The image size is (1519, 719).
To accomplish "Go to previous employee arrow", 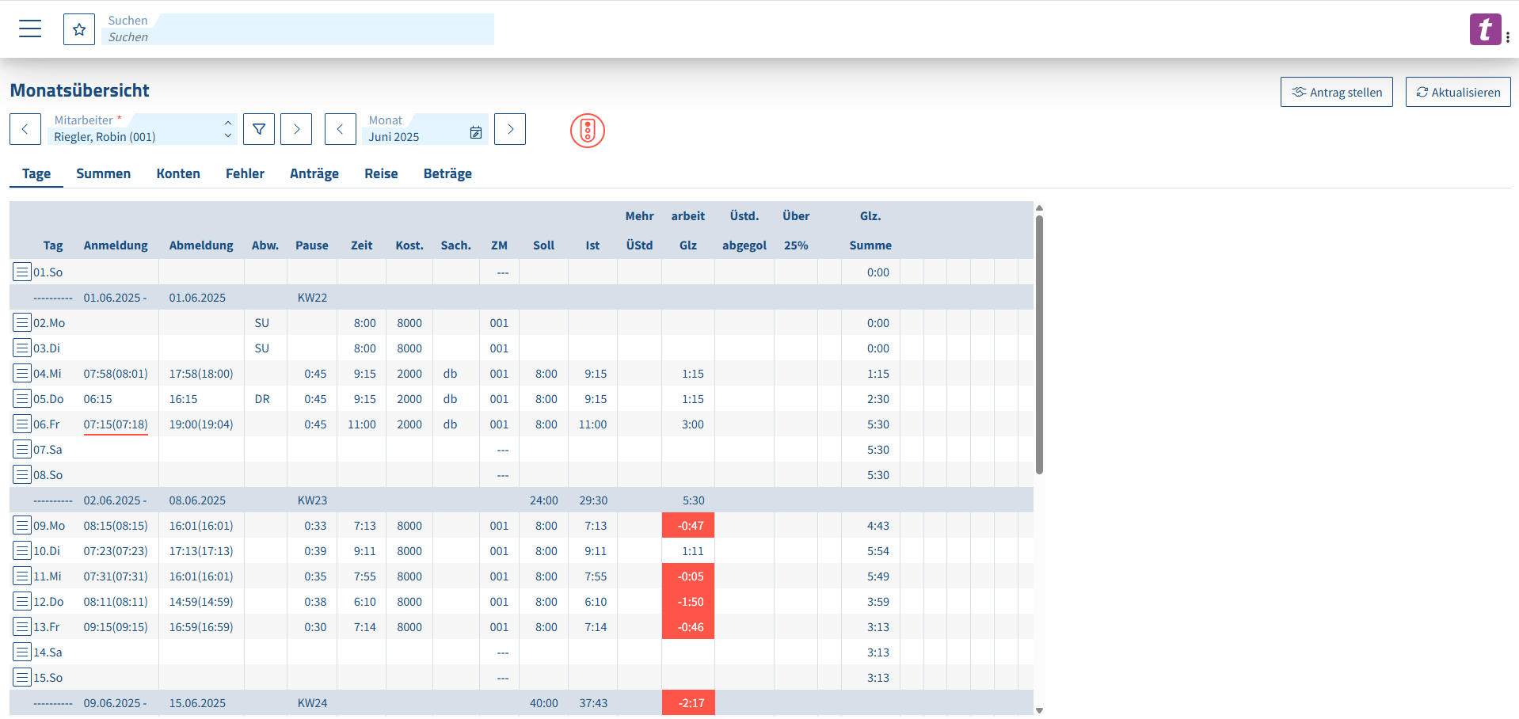I will [x=25, y=129].
